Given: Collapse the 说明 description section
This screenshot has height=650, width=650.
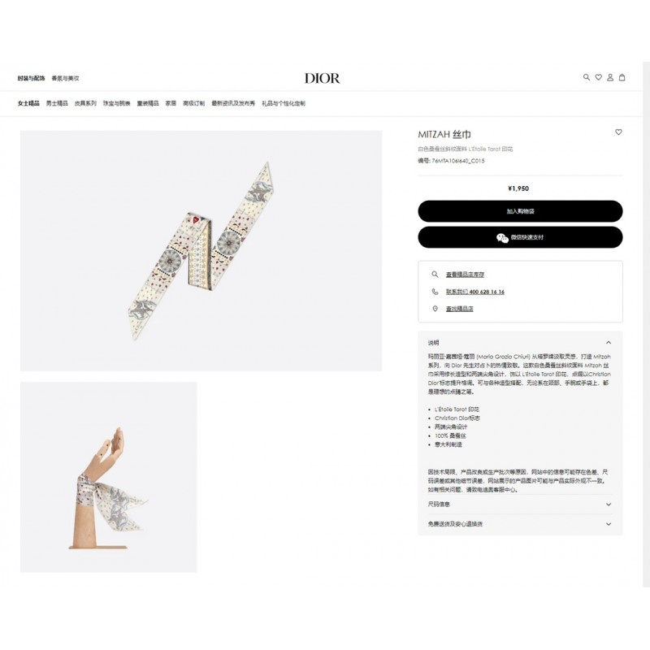Looking at the screenshot, I should click(x=608, y=342).
